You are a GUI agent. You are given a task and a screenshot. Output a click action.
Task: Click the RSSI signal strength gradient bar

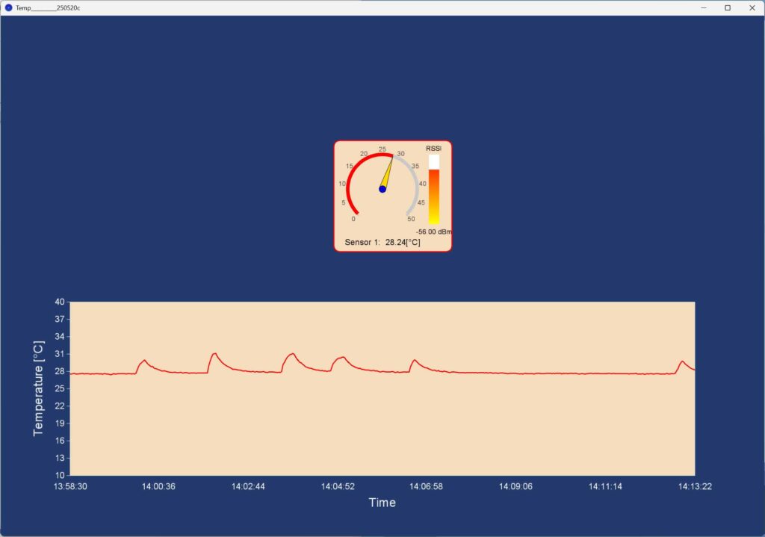(x=433, y=196)
